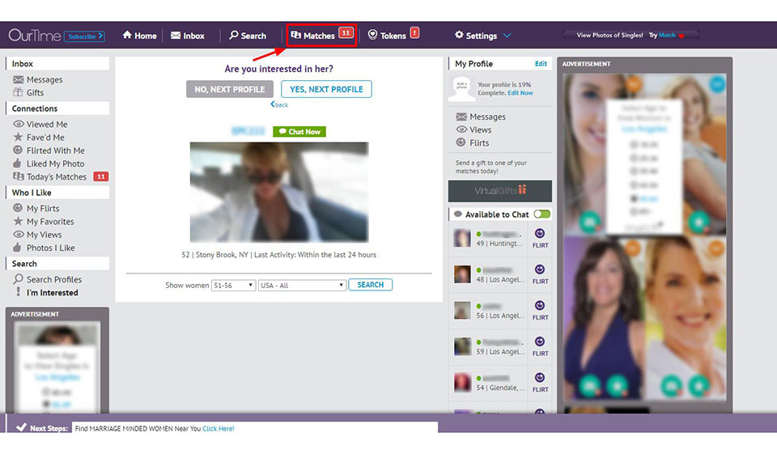This screenshot has height=454, width=777.
Task: Open Fave'd Me star item
Action: (x=45, y=138)
